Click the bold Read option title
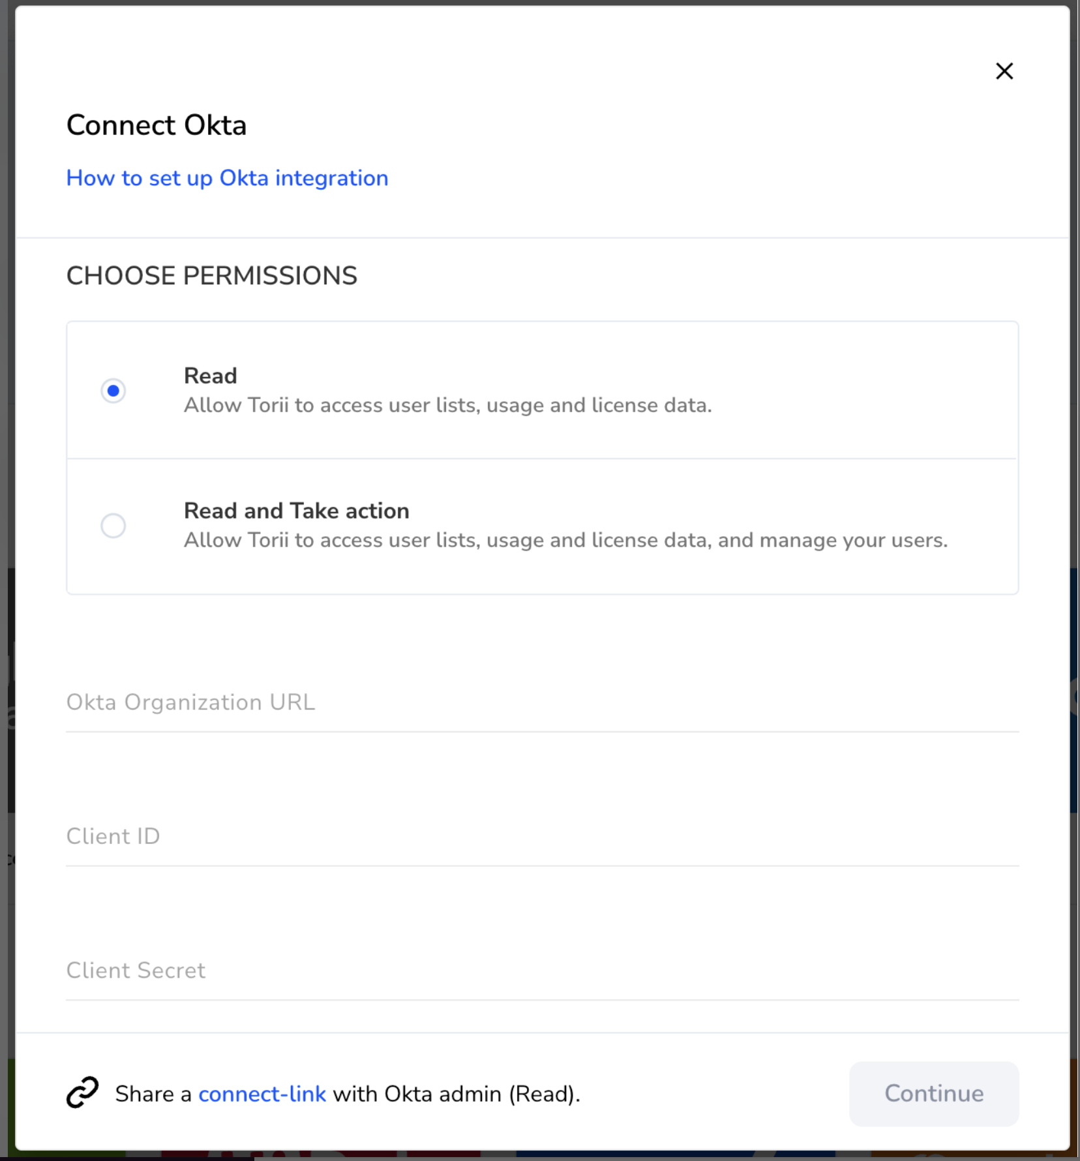Viewport: 1080px width, 1161px height. (x=211, y=376)
